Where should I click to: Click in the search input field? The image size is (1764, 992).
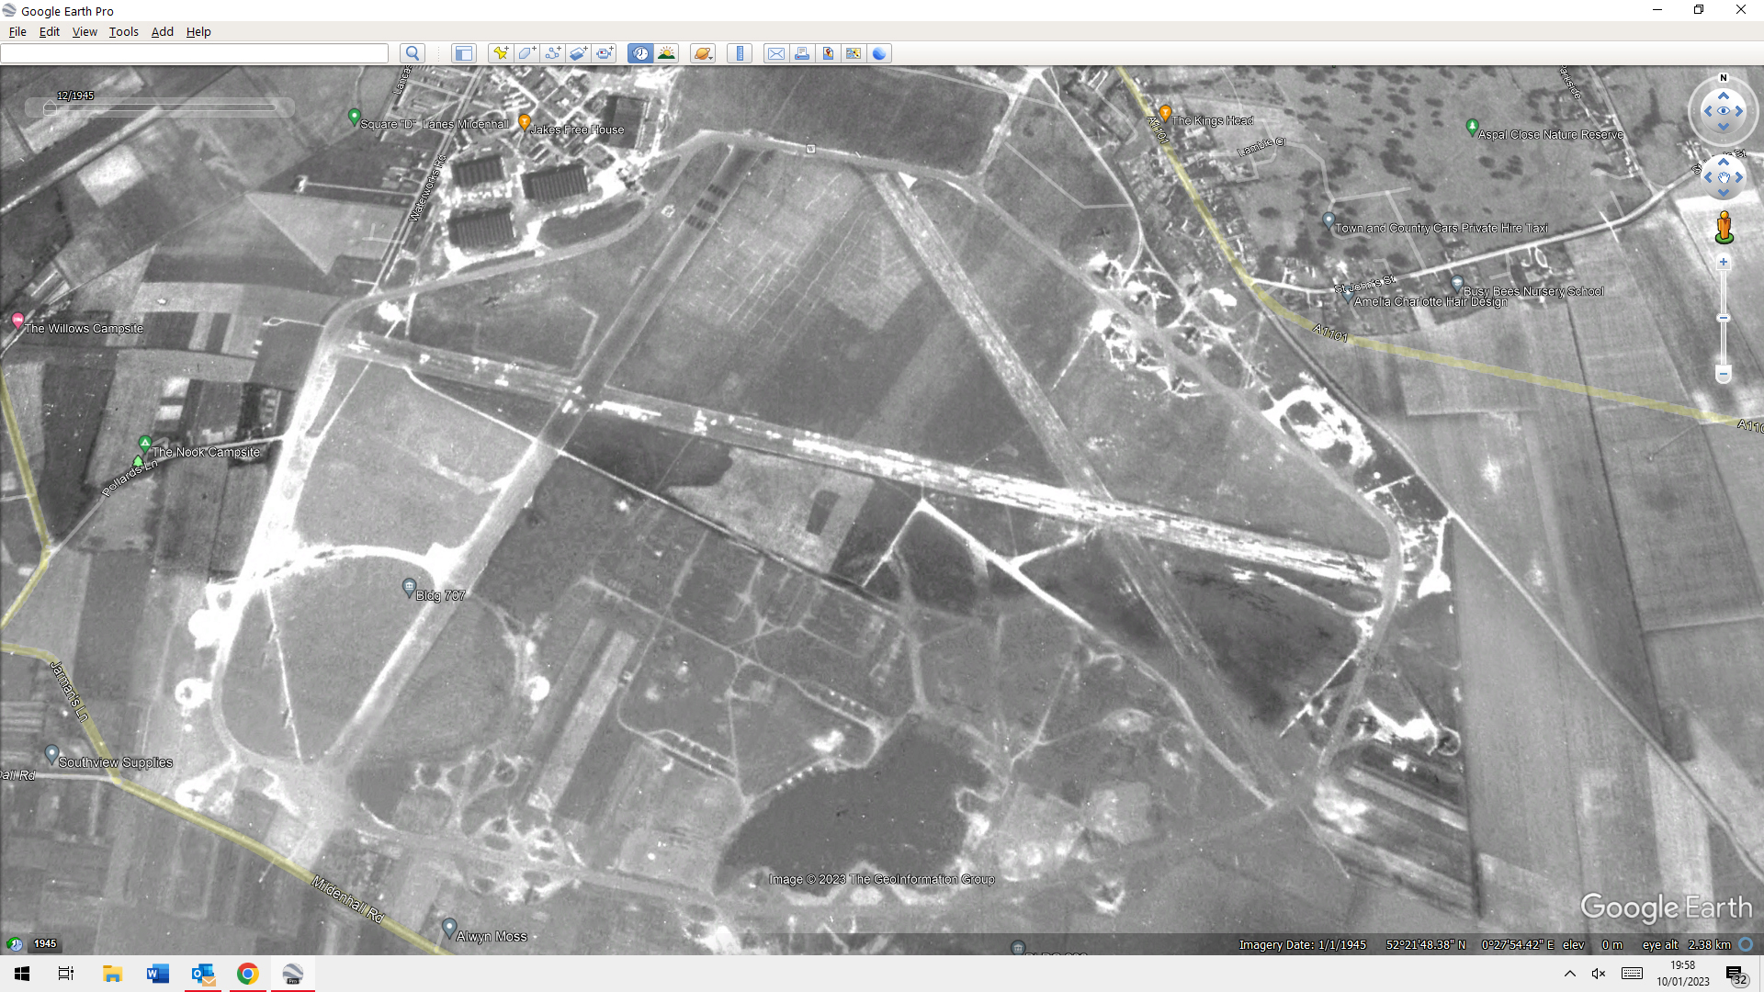[x=195, y=53]
